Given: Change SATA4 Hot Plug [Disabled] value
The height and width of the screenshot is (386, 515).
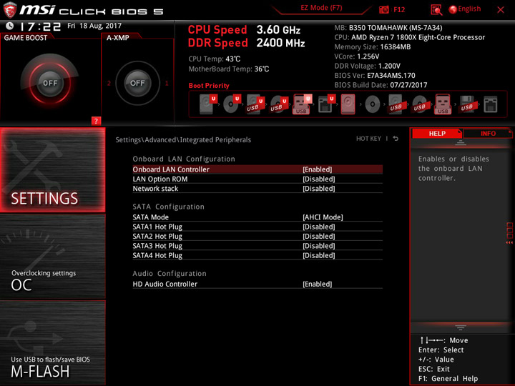Looking at the screenshot, I should tap(318, 255).
